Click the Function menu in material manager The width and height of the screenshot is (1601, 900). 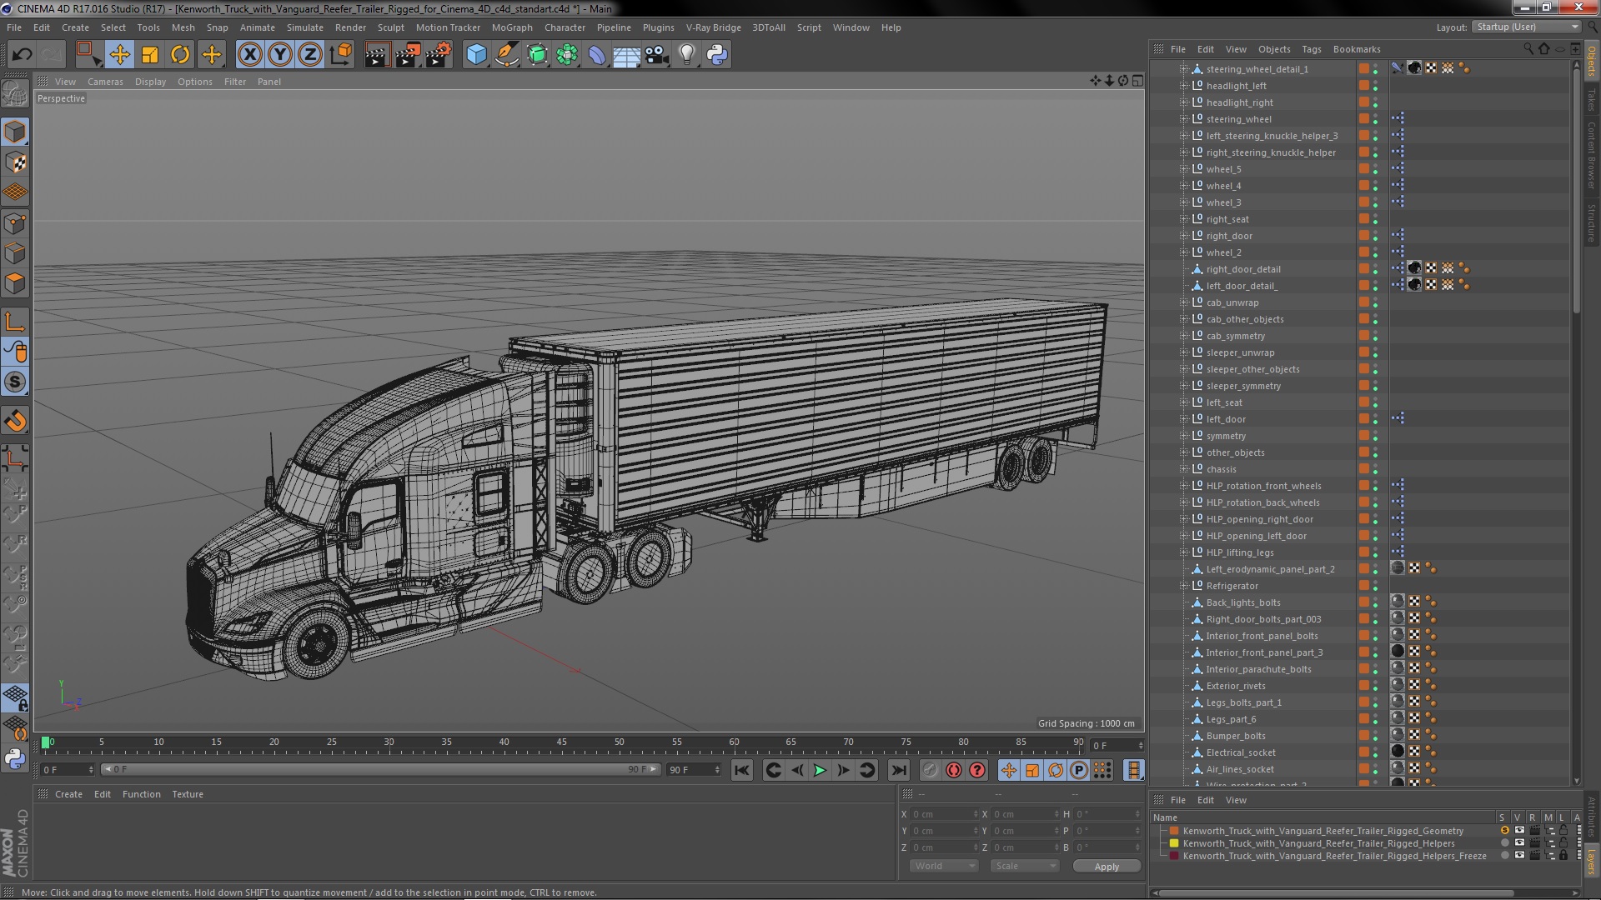[x=141, y=794]
